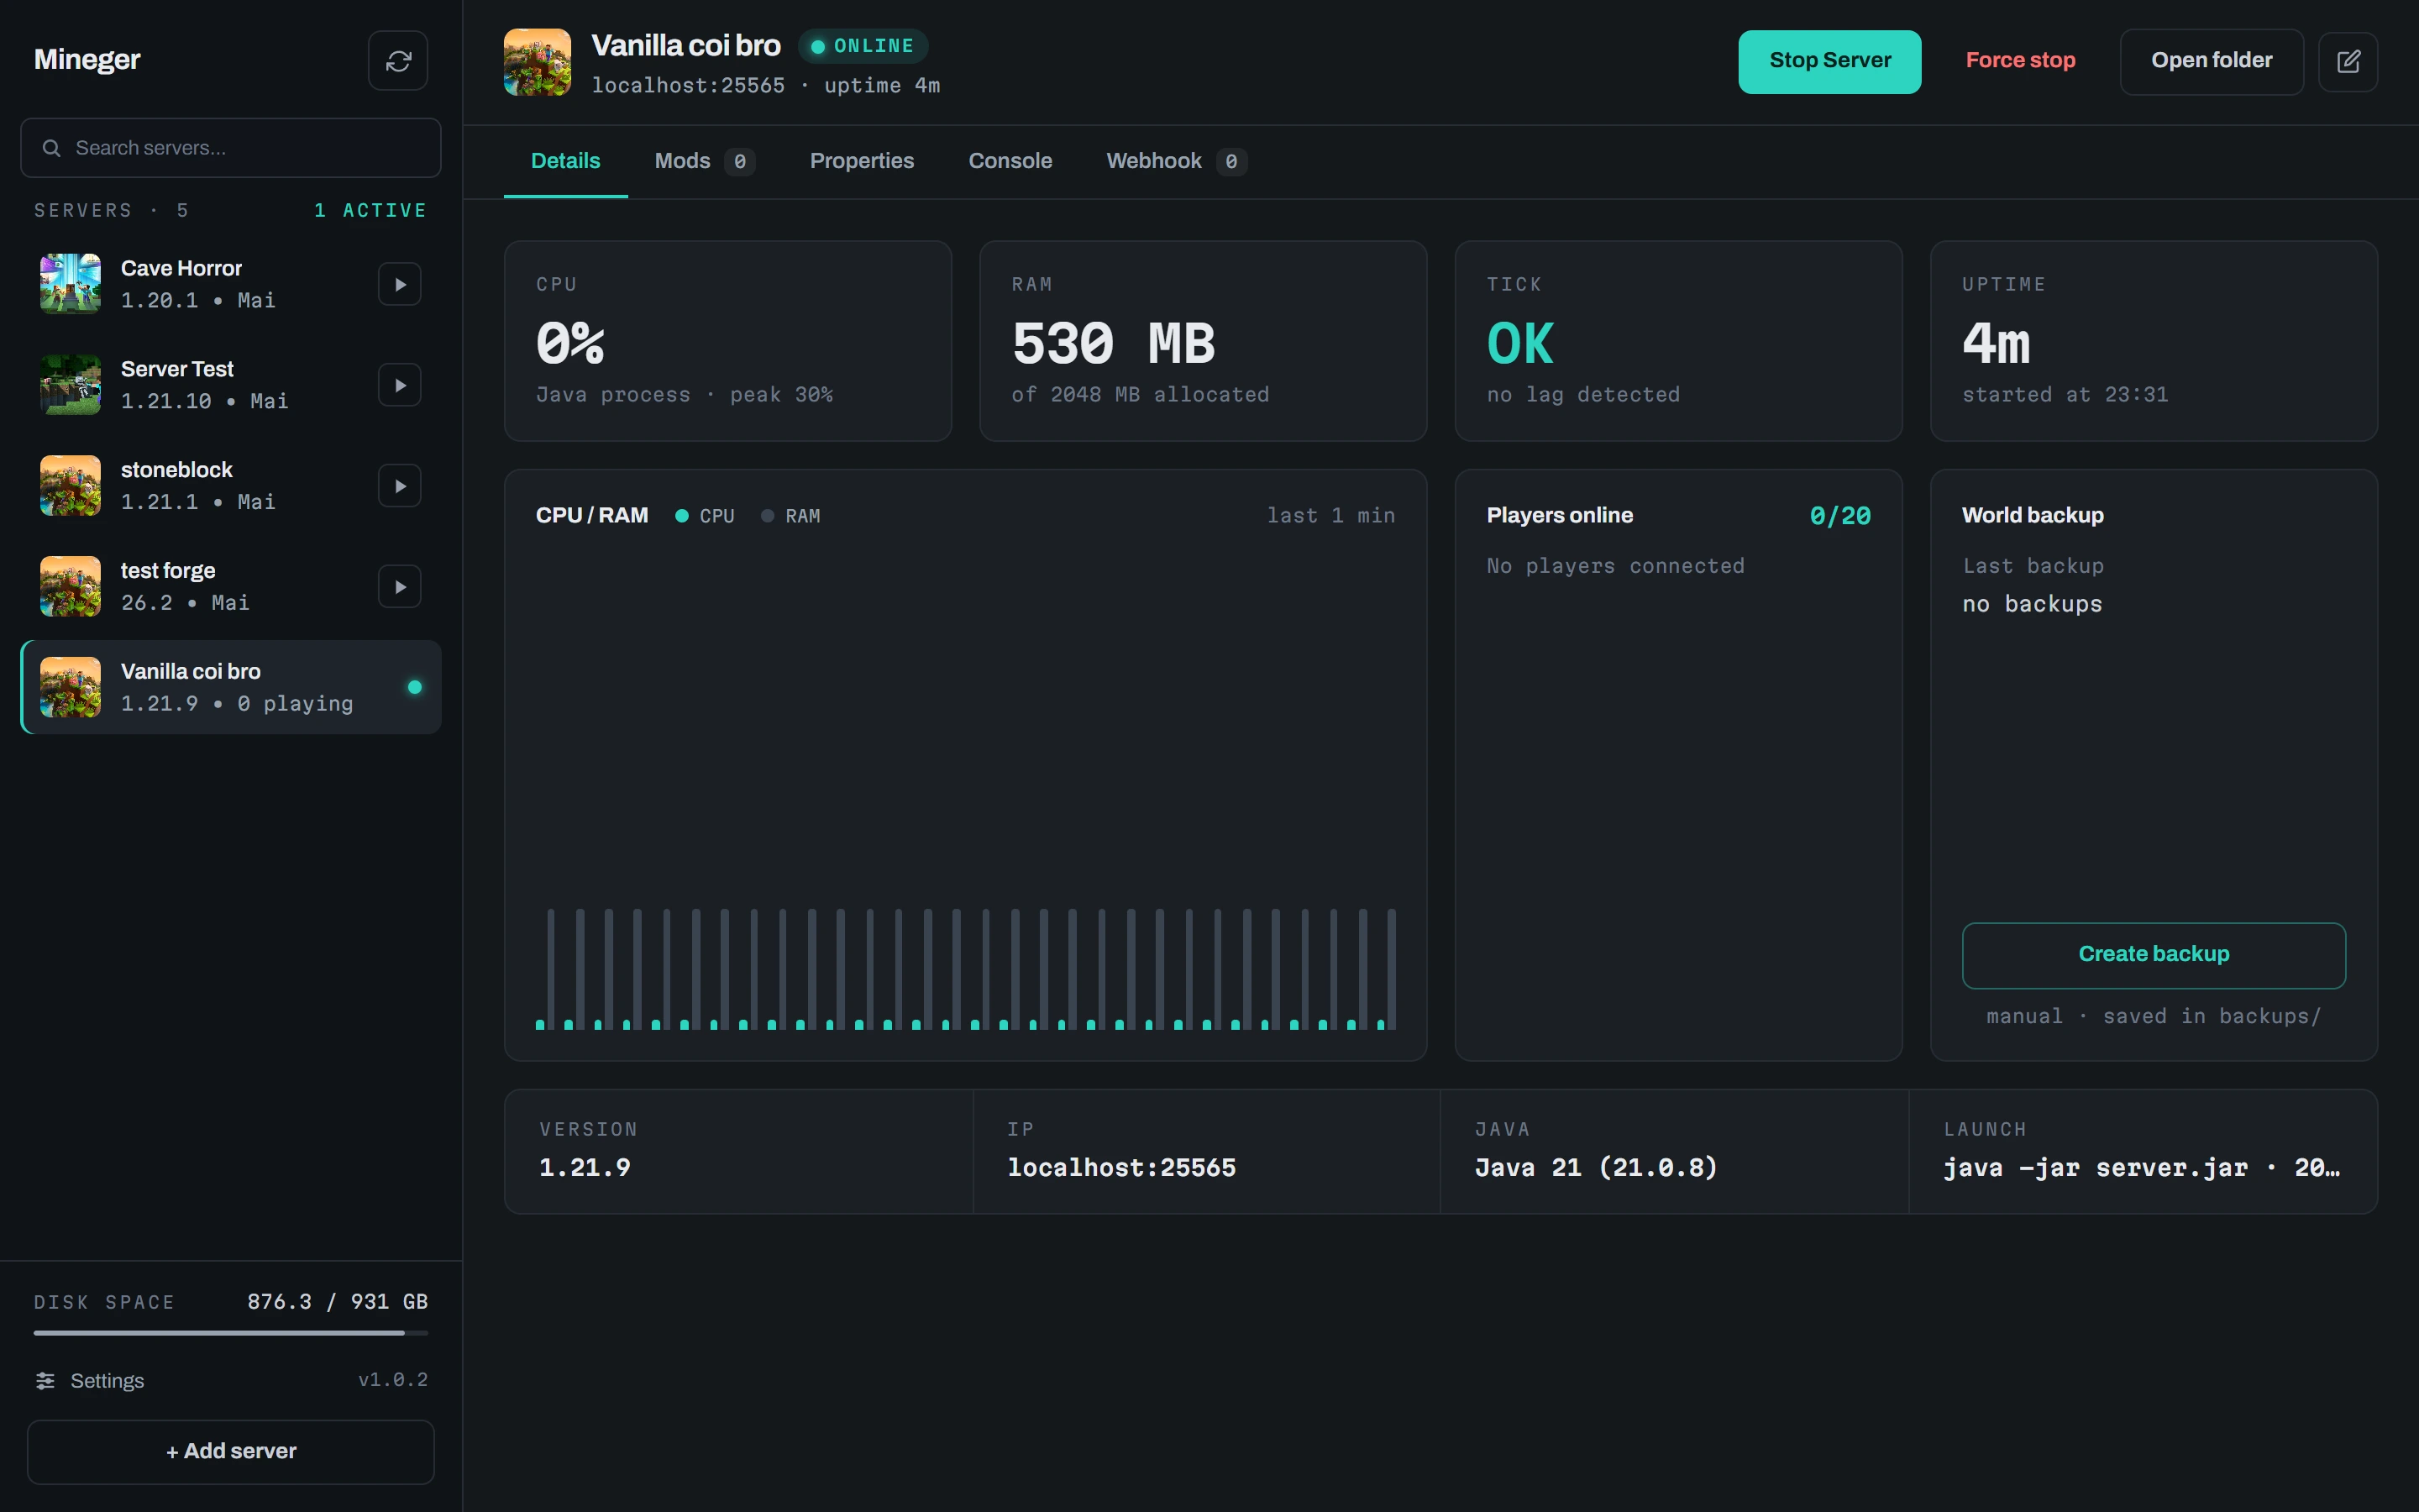
Task: Launch the test forge server
Action: (x=400, y=587)
